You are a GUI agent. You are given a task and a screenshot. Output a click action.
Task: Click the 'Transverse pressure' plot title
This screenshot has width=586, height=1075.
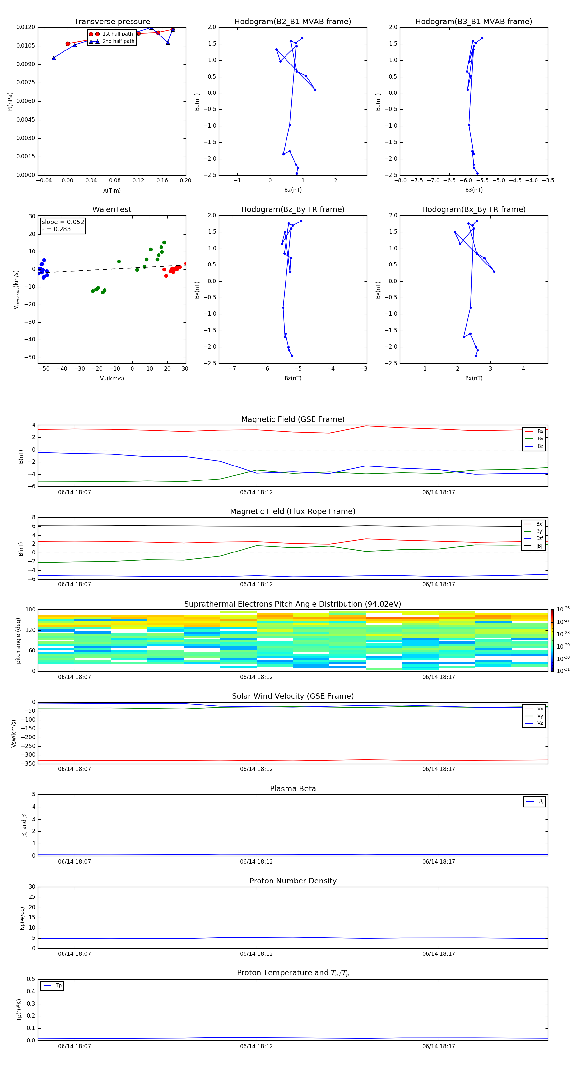[112, 22]
